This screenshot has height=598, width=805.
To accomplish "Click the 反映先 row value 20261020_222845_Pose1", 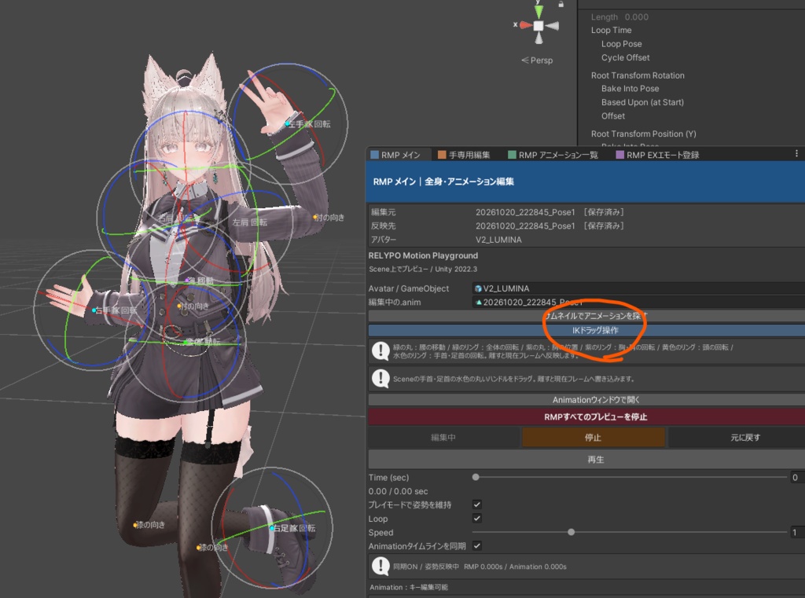I will 525,226.
